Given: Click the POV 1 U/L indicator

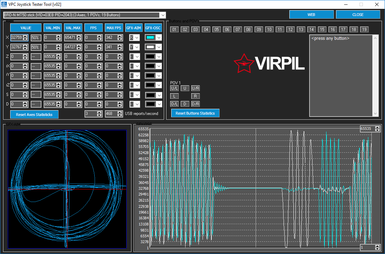Looking at the screenshot, I should [174, 88].
